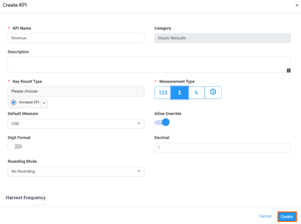Click the Increase KPI tag label
Screen dimensions: 301x224
[x=29, y=102]
